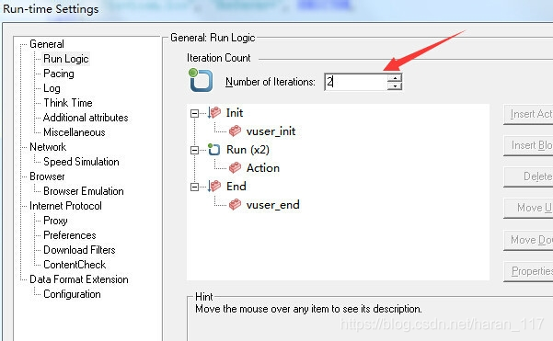Increase the number of iterations
The height and width of the screenshot is (341, 553).
coord(395,78)
